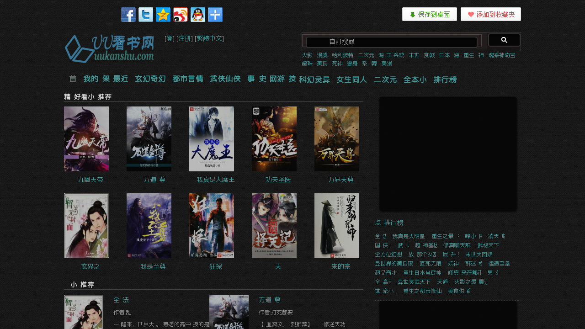Share via QQ penguin icon
The width and height of the screenshot is (585, 329).
pyautogui.click(x=198, y=15)
